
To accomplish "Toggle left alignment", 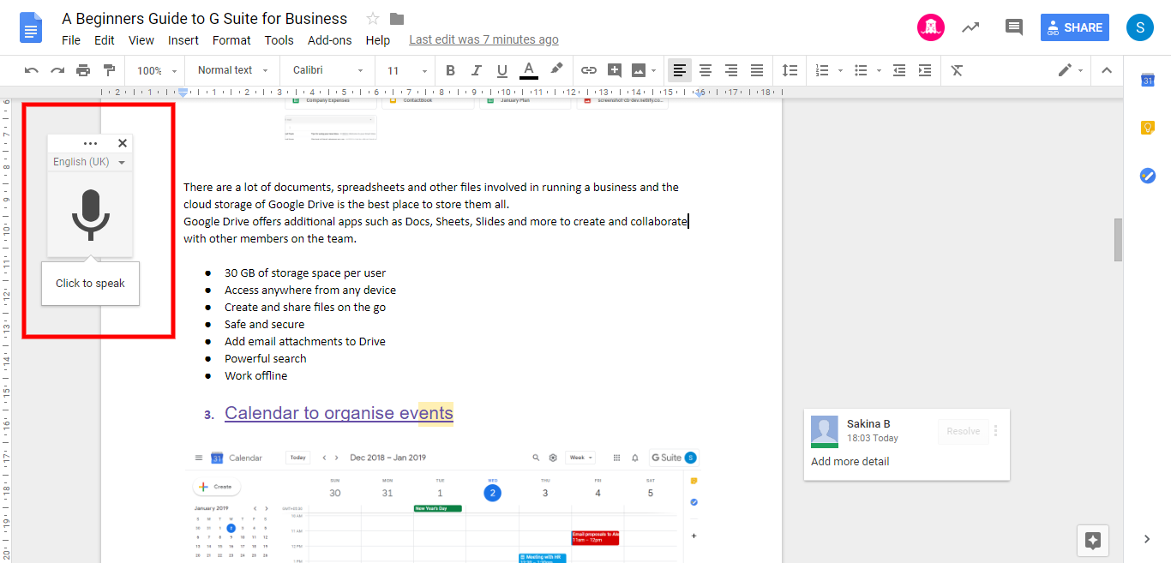I will pyautogui.click(x=680, y=70).
